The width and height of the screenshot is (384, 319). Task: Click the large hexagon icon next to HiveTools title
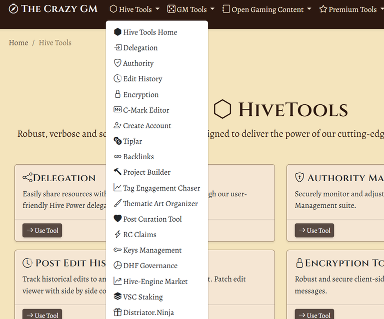222,109
